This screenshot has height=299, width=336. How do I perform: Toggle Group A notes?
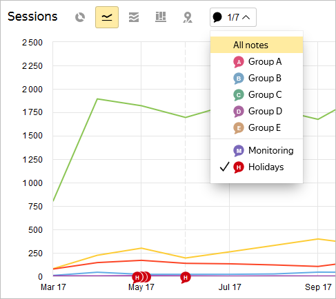257,61
